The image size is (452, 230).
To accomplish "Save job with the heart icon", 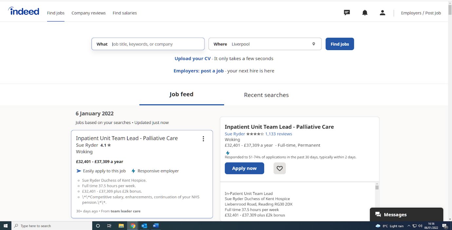I will 279,168.
